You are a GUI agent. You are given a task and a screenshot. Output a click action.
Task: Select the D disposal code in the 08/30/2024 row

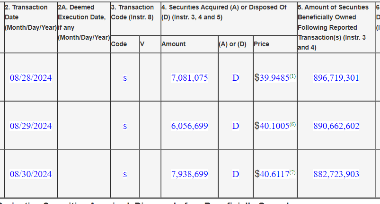coord(235,174)
